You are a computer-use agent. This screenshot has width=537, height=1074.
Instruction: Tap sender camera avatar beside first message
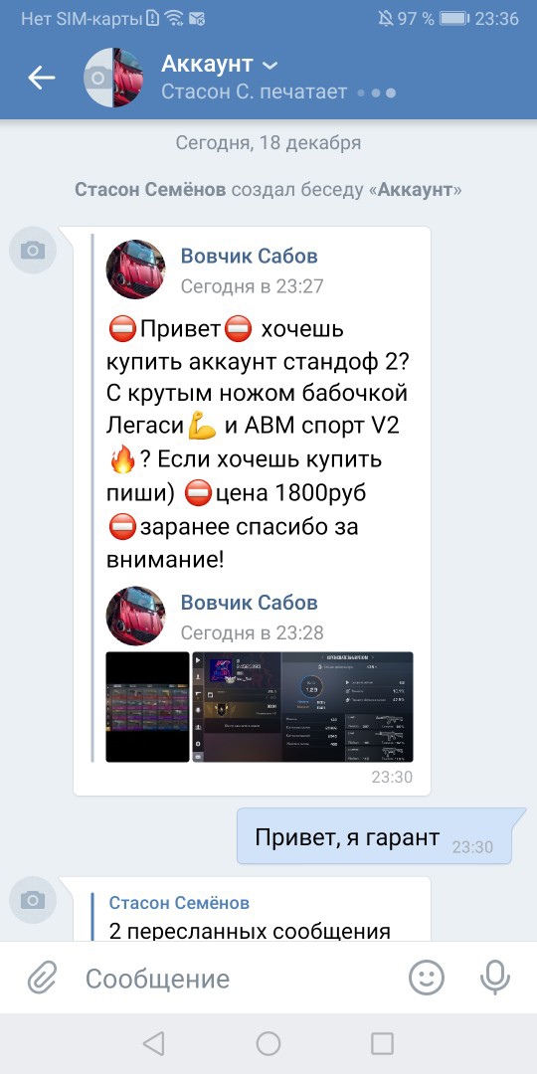(32, 250)
